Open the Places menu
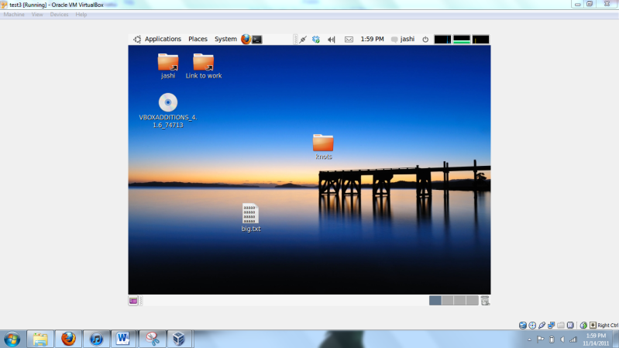 tap(198, 39)
